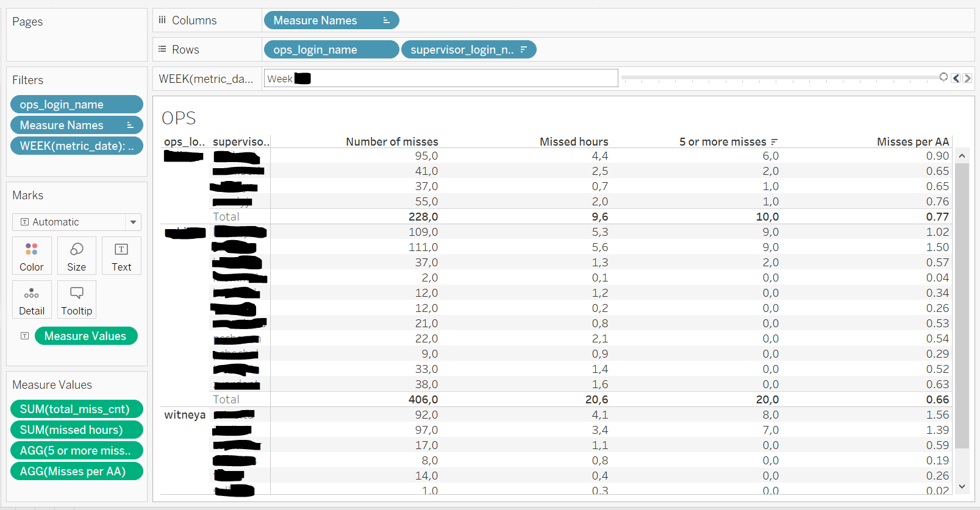Click Missed hours total 9,6
This screenshot has height=510, width=980.
click(x=600, y=216)
